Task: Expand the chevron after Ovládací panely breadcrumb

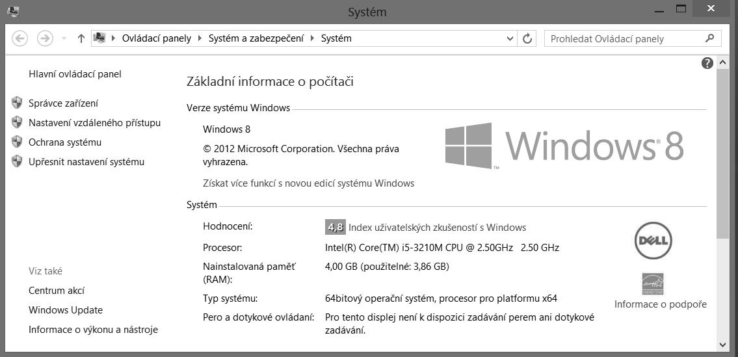Action: (x=200, y=38)
